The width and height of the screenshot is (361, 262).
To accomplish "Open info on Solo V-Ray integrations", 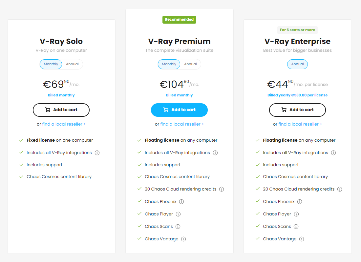I will coord(97,153).
